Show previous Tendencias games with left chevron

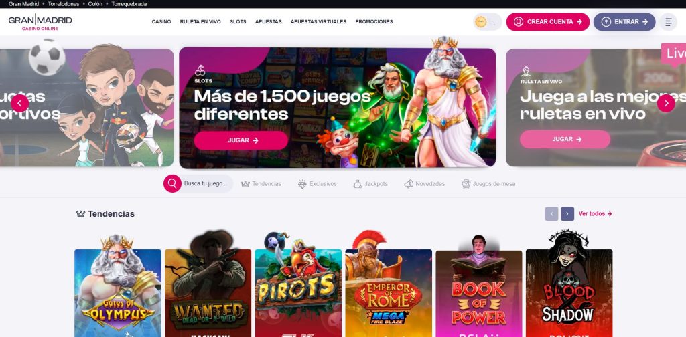[x=552, y=214]
